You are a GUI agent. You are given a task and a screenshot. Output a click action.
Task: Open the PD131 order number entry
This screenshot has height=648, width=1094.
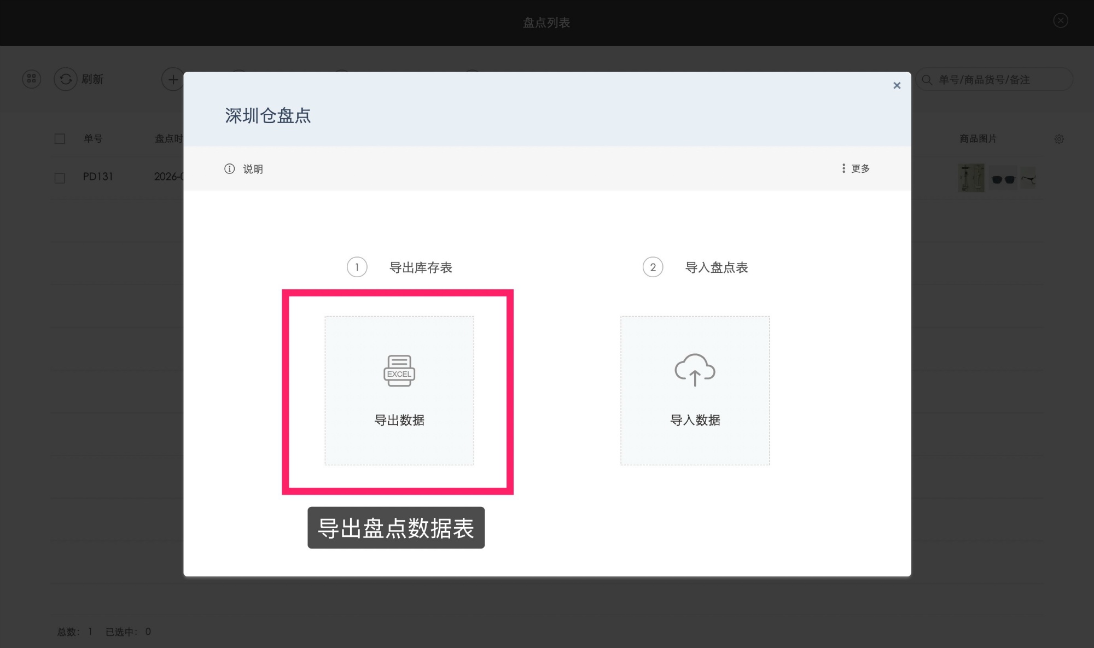point(97,177)
